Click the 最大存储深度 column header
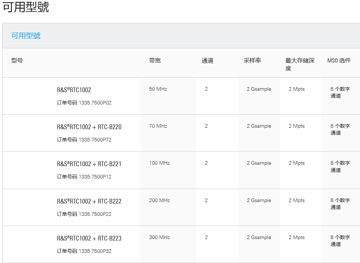 pos(300,64)
